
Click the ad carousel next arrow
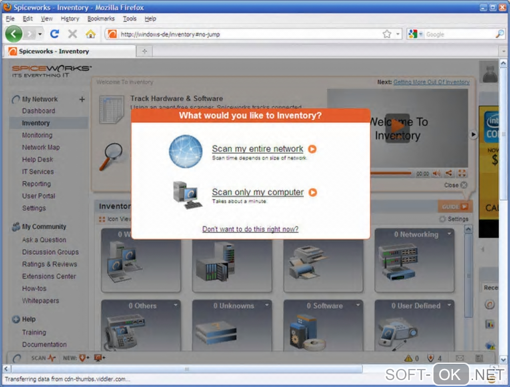[x=473, y=134]
